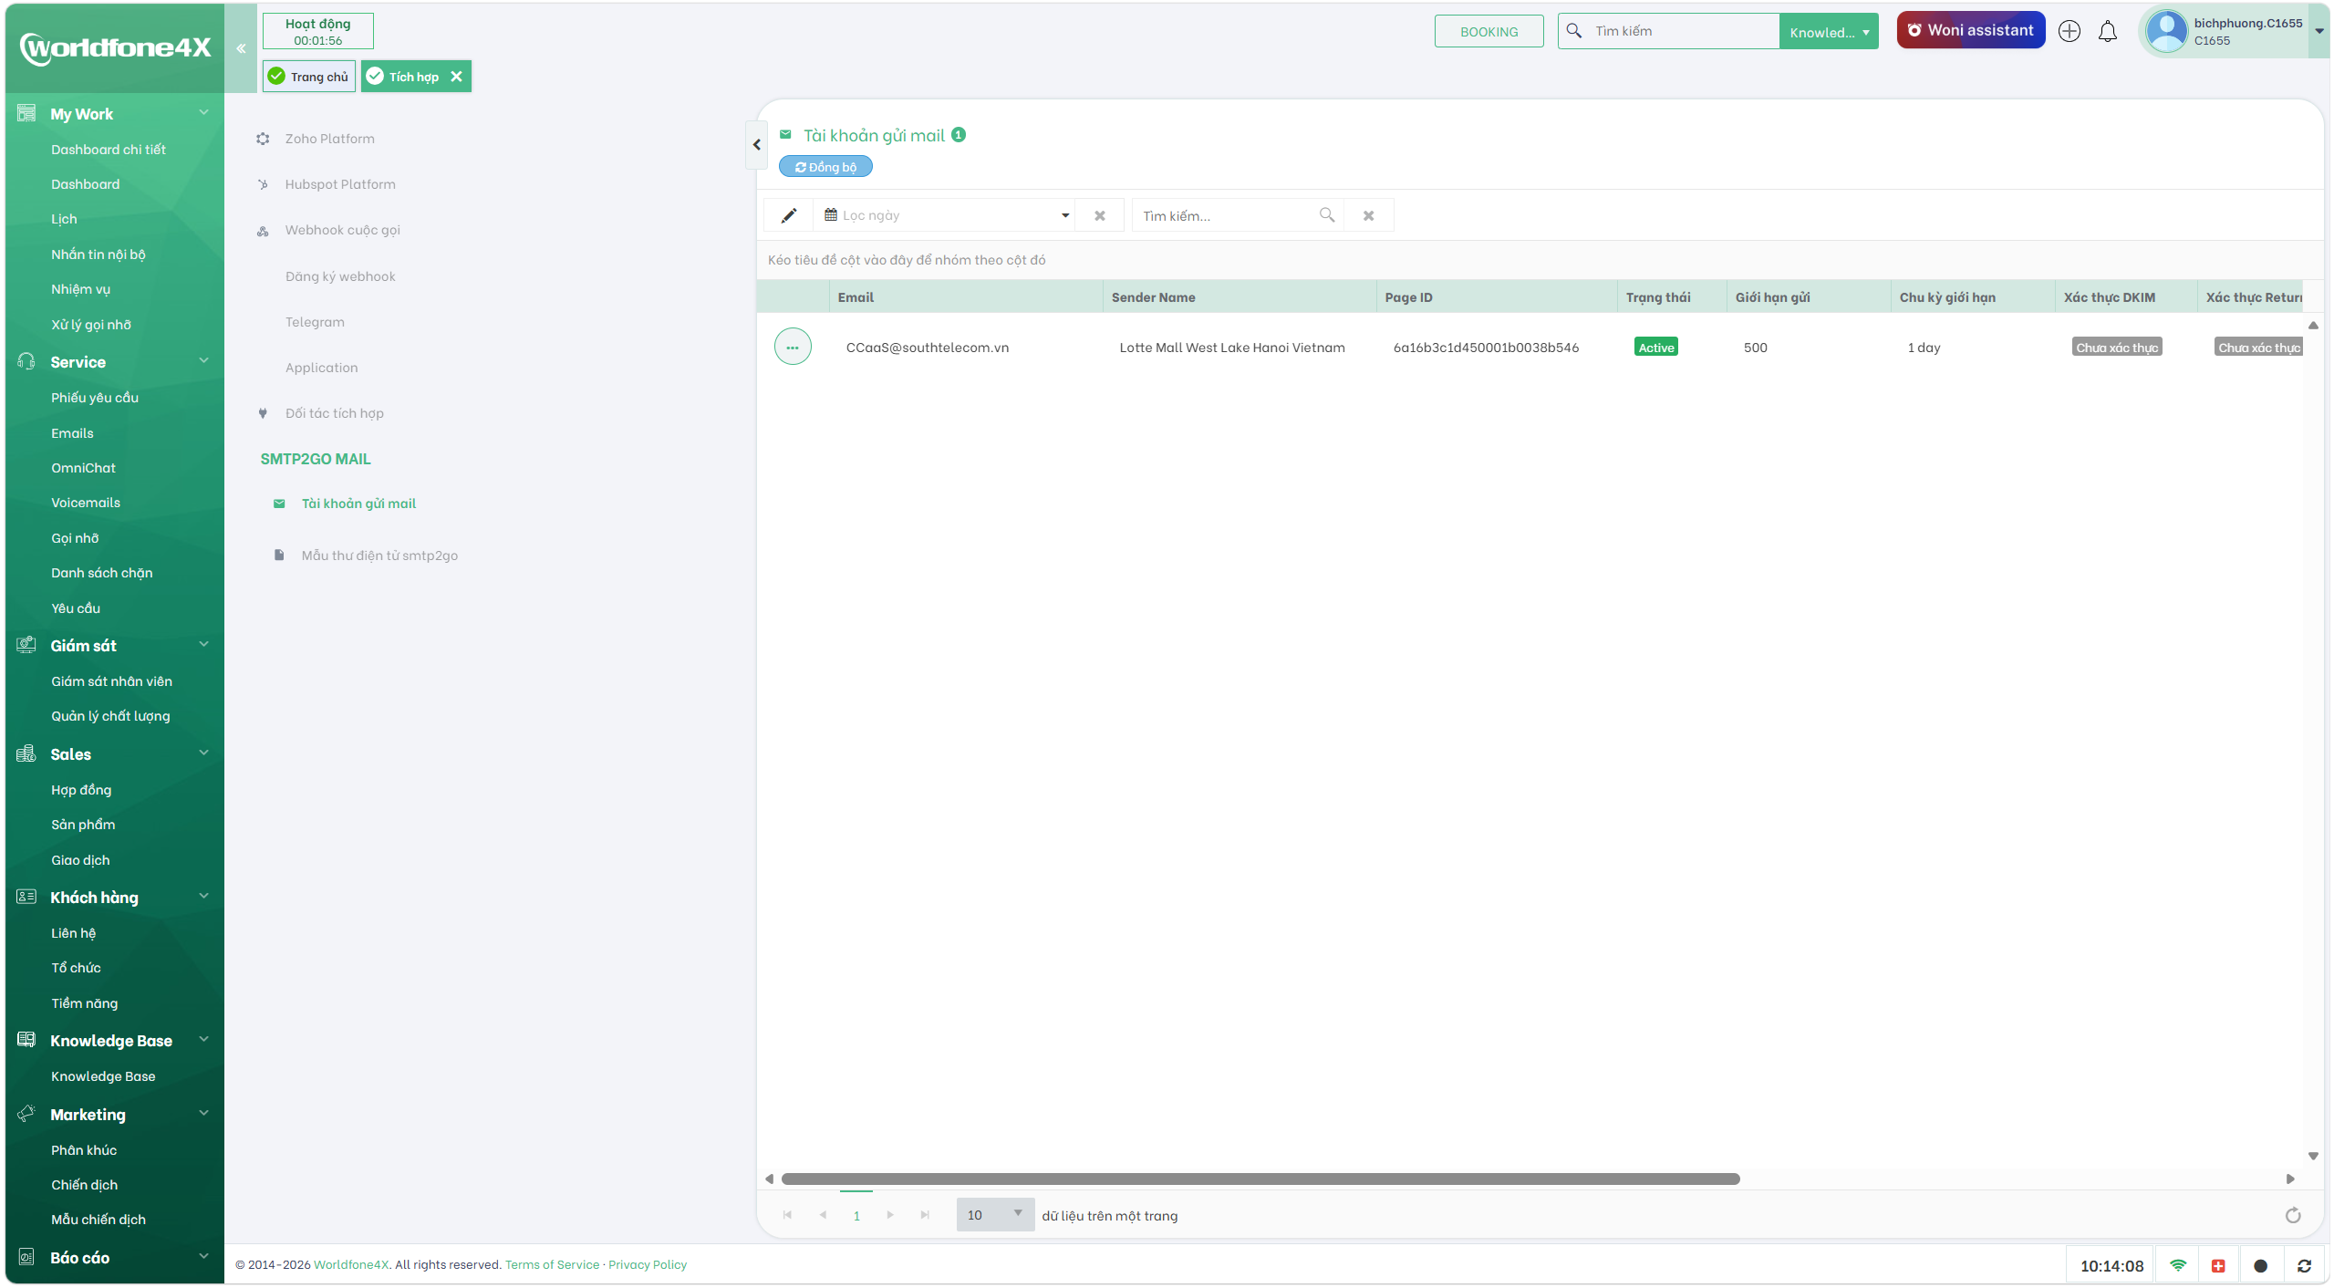
Task: Open row actions ellipsis for CCaaS@southtelecom.vn
Action: pos(793,348)
